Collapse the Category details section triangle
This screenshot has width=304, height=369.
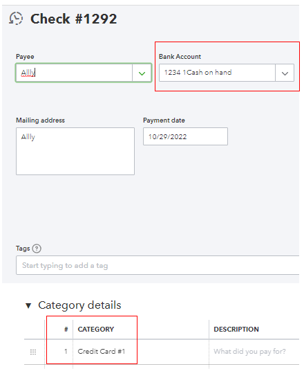click(x=28, y=306)
